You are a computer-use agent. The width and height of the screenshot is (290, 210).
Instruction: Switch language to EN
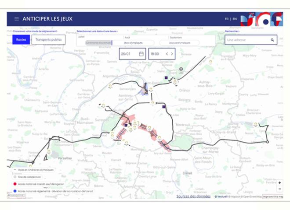click(235, 19)
